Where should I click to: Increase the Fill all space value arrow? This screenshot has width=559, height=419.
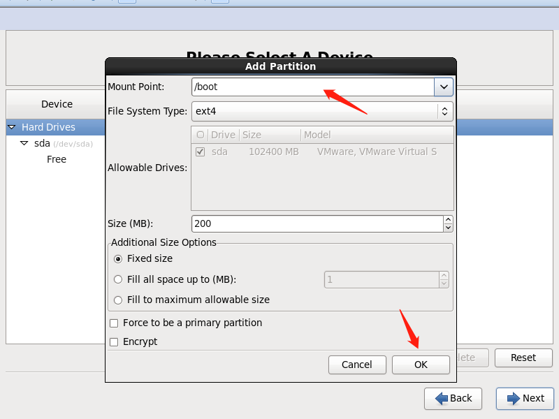[x=444, y=275]
